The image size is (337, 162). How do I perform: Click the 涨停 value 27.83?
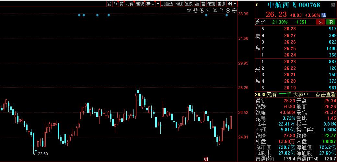[289, 136]
